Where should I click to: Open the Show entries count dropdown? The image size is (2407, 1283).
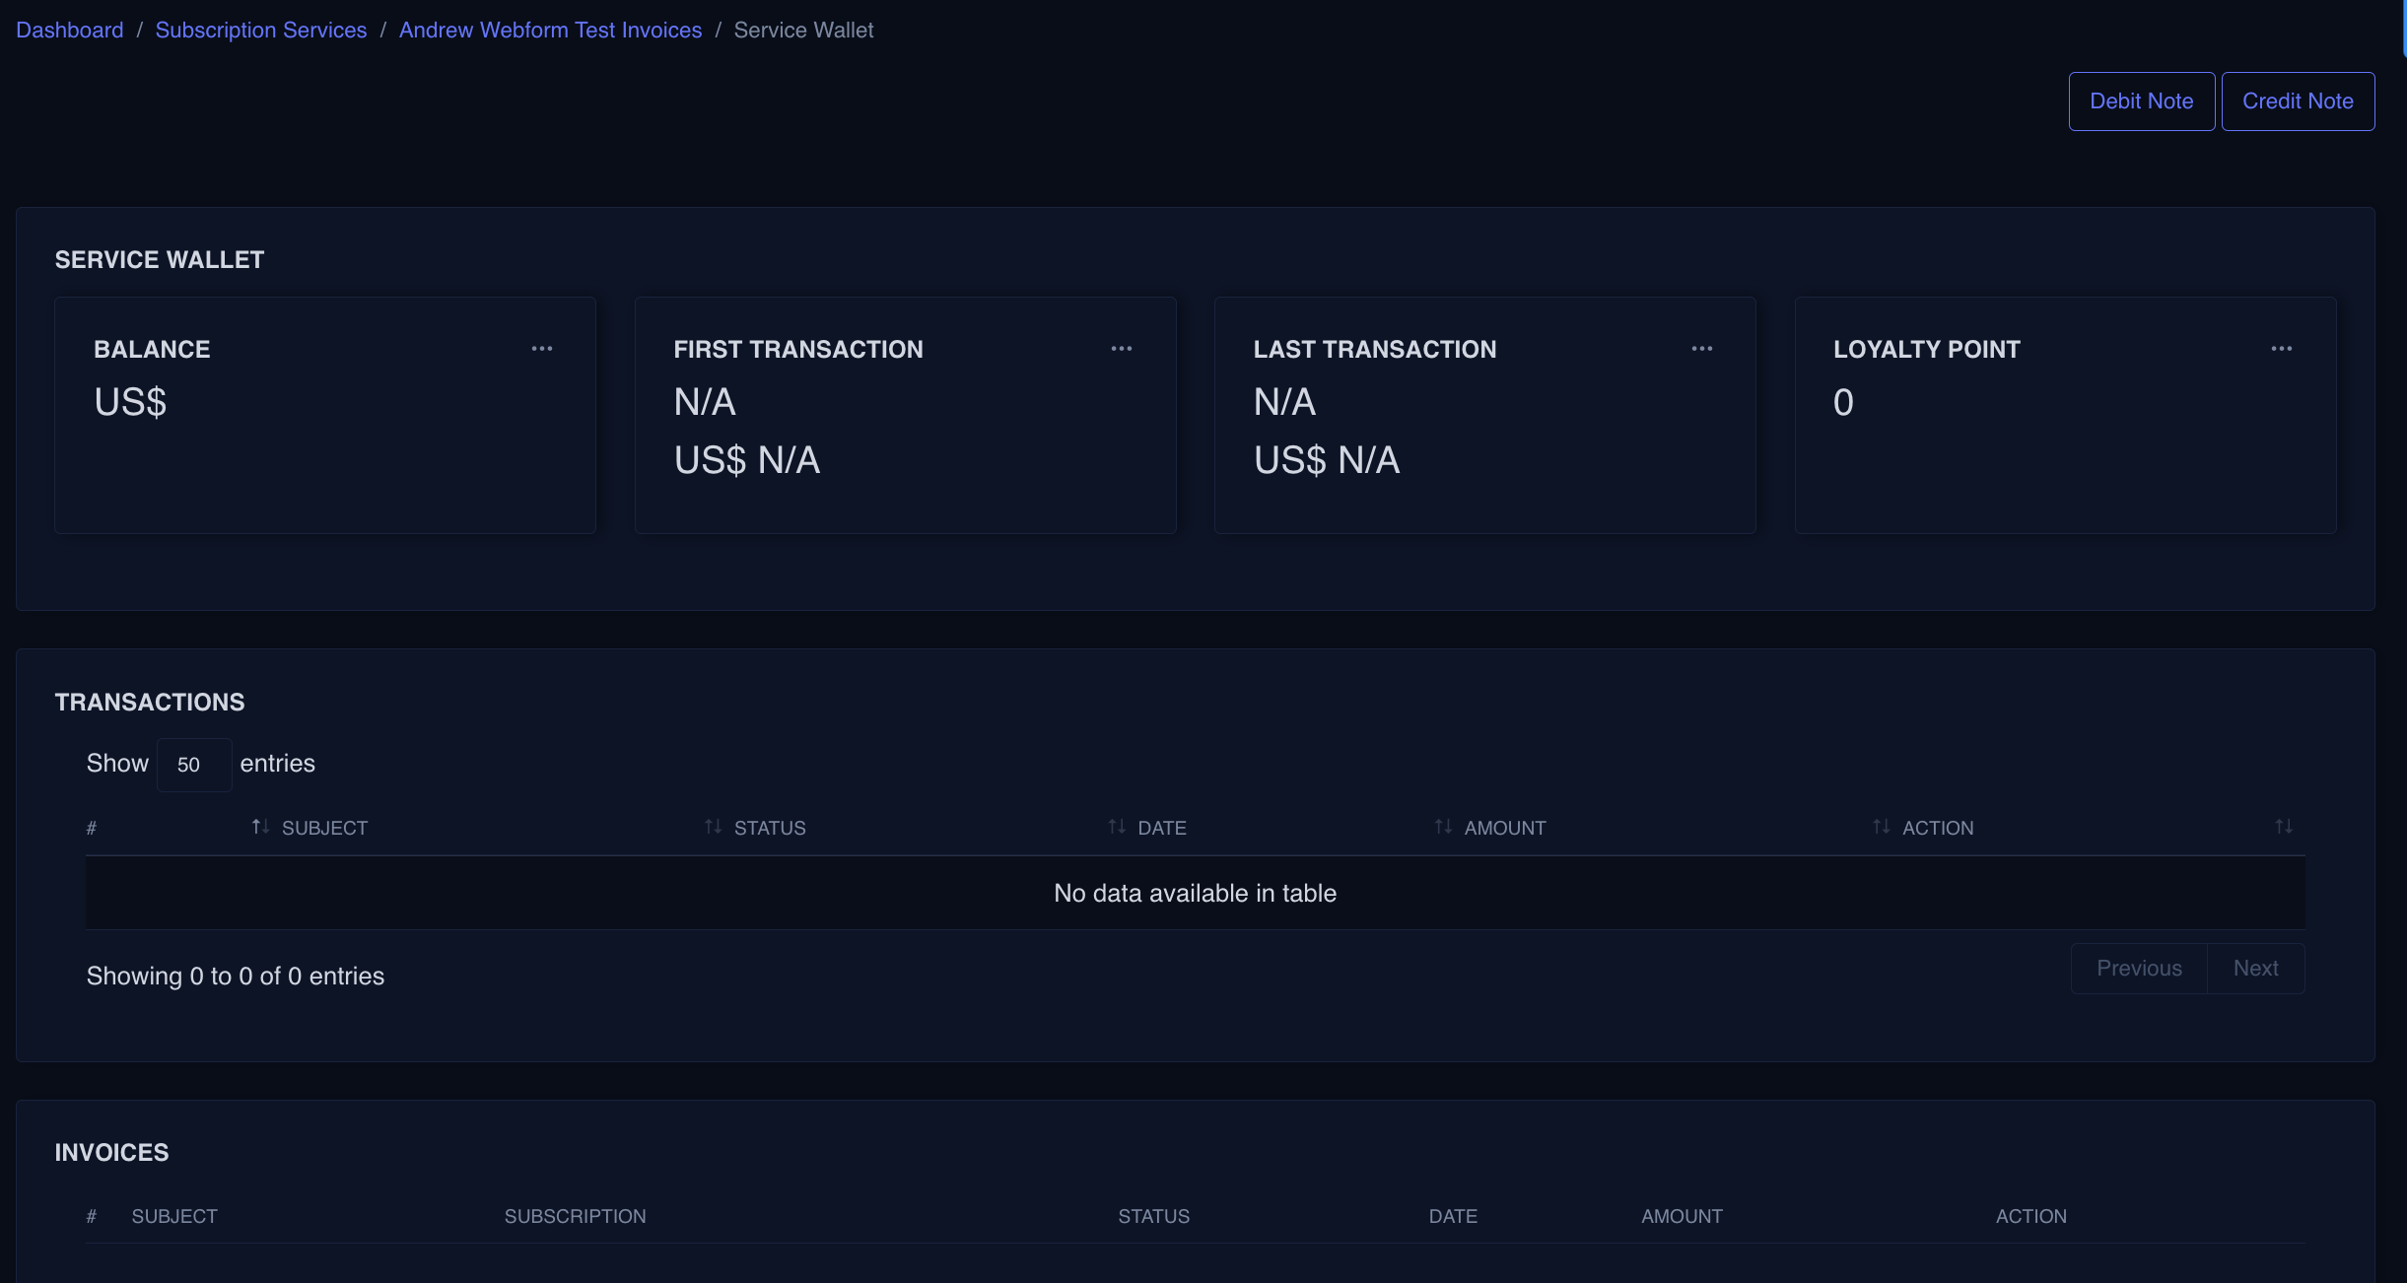(193, 765)
